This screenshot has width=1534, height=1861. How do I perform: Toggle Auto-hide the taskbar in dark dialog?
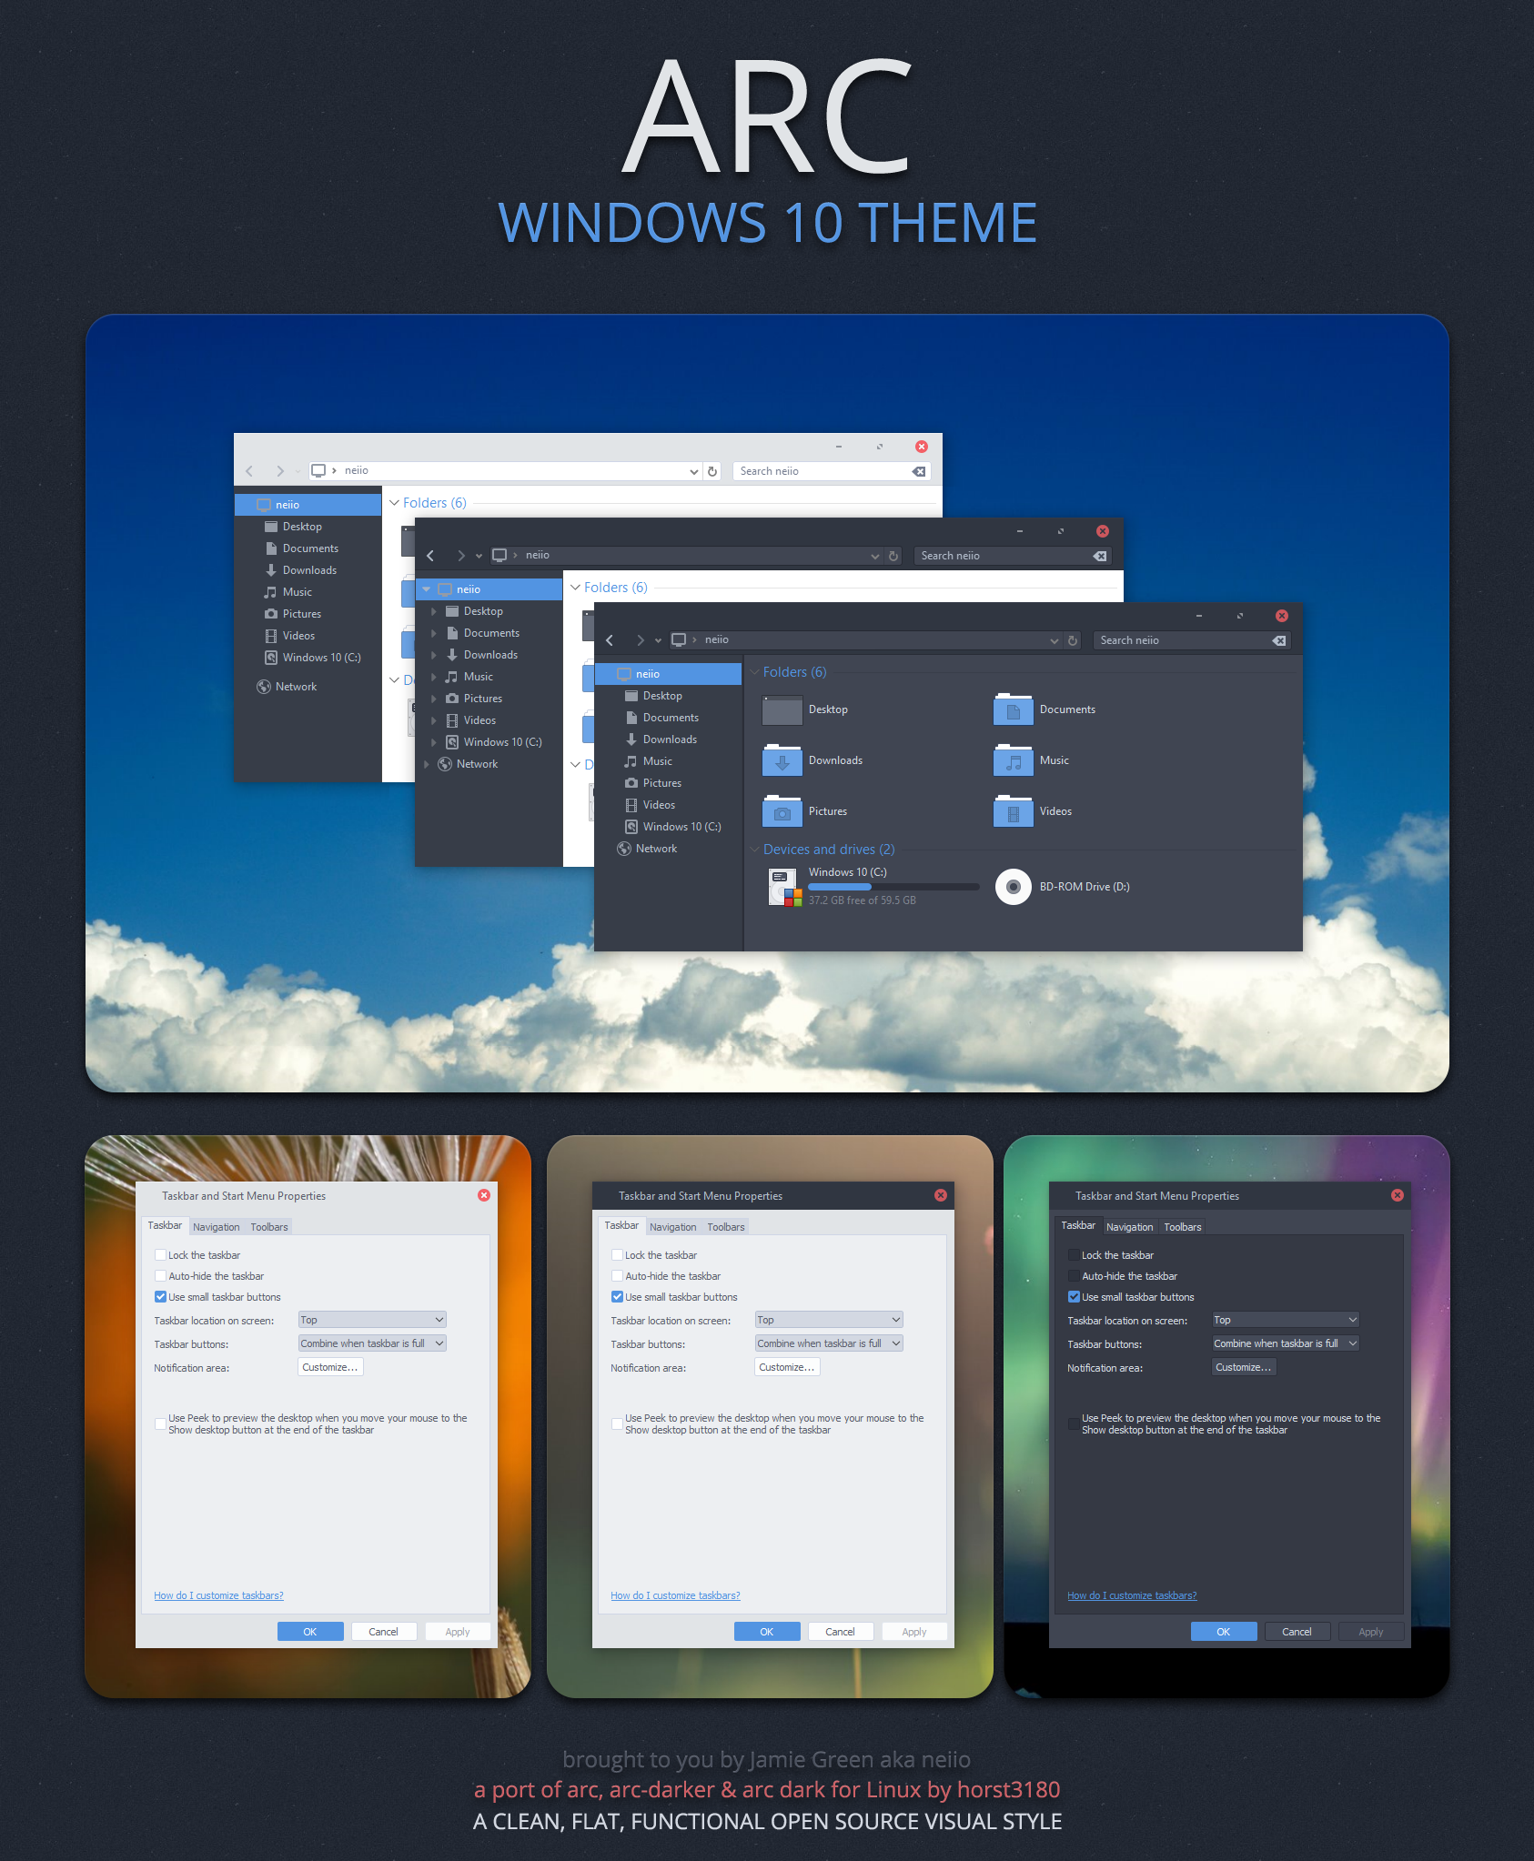pyautogui.click(x=1074, y=1276)
